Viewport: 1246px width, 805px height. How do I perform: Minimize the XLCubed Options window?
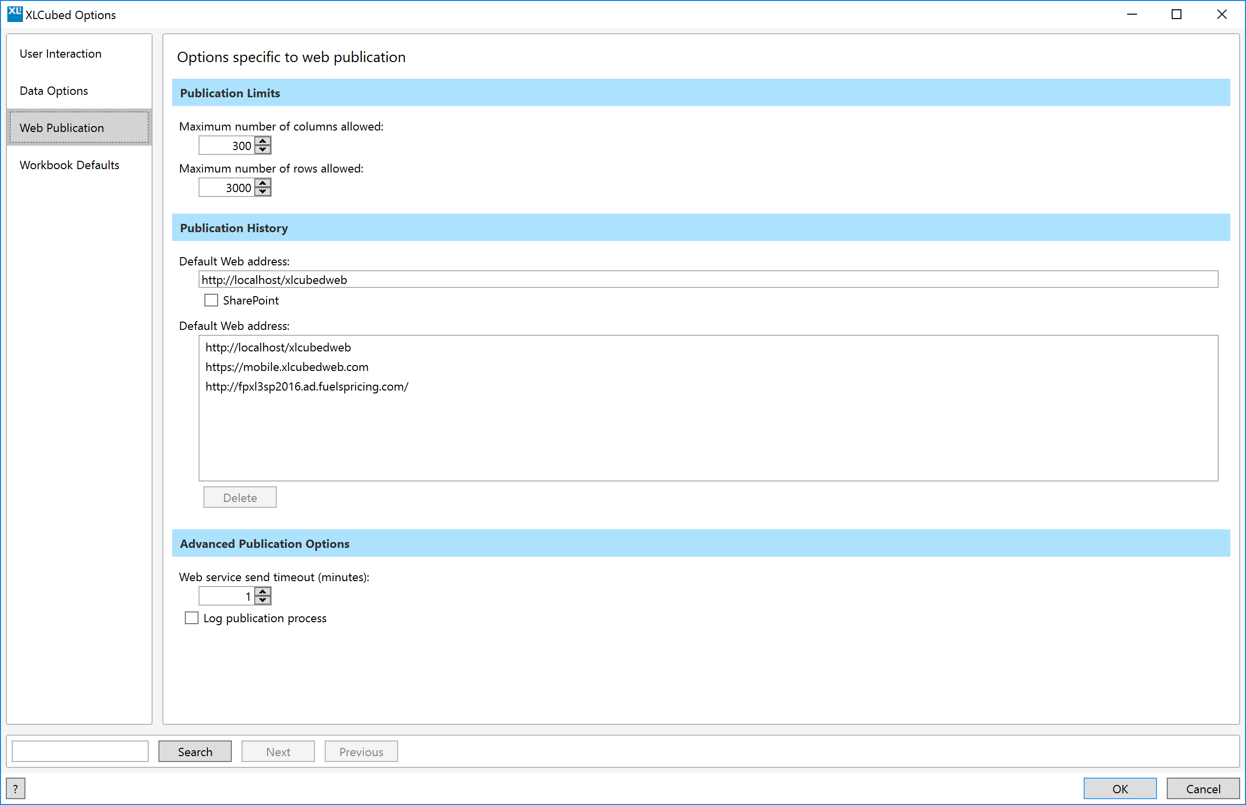(x=1132, y=15)
